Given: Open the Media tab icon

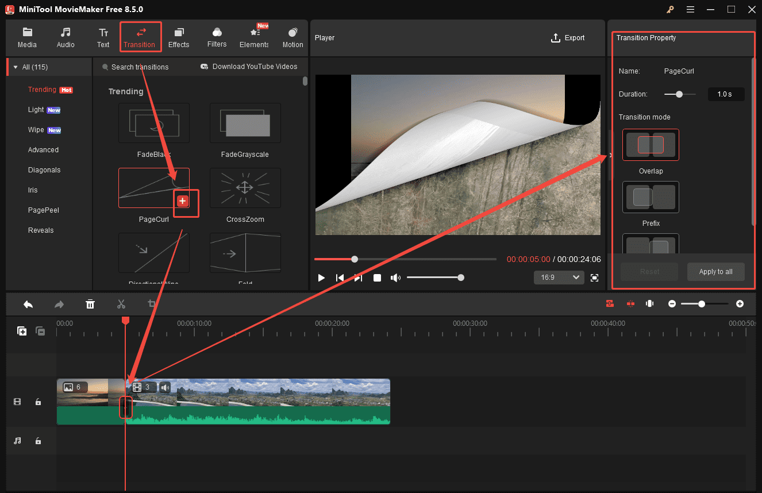Looking at the screenshot, I should (x=27, y=37).
